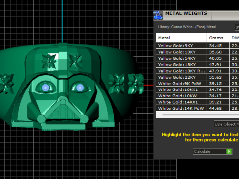239x179 pixels.
Task: Select the Yellow Gold:22KY row
Action: pyautogui.click(x=197, y=77)
